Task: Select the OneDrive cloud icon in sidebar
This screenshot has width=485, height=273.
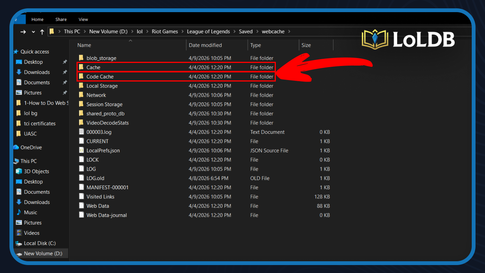Action: 16,147
